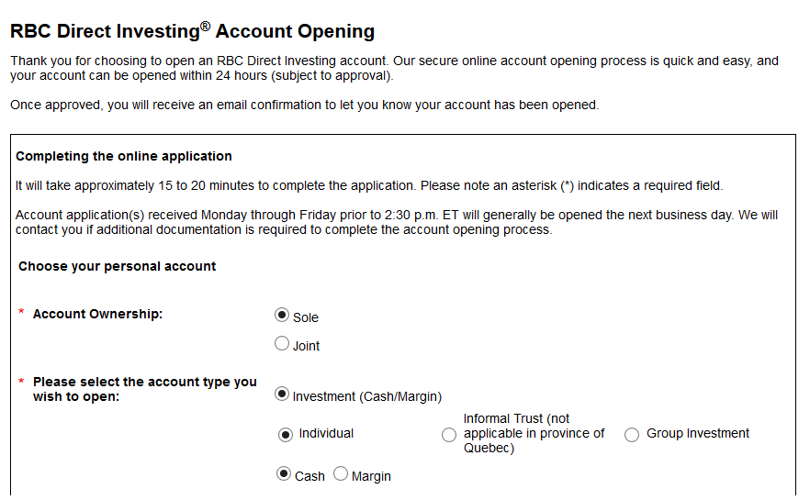Click the "Account Ownership:" field label
Screen dimensions: 810x500
pyautogui.click(x=97, y=314)
